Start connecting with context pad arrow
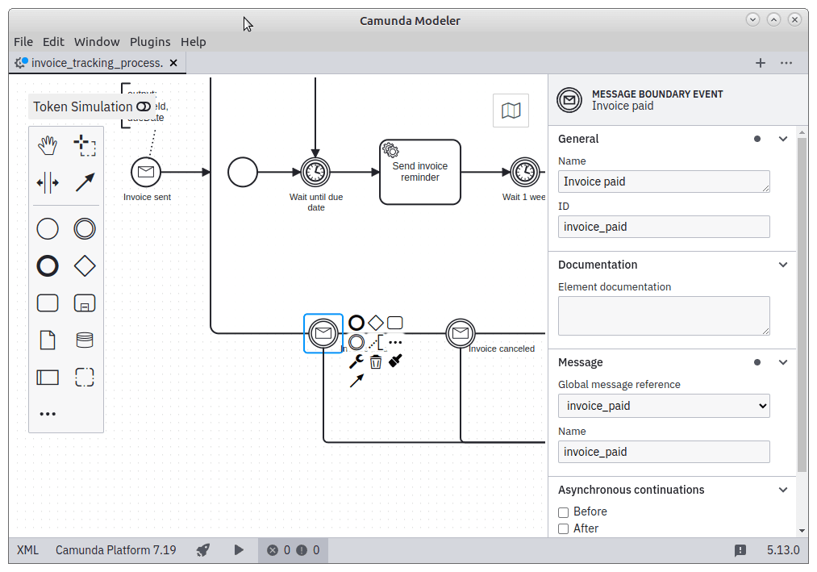Screen dimensions: 817x572 pyautogui.click(x=356, y=381)
